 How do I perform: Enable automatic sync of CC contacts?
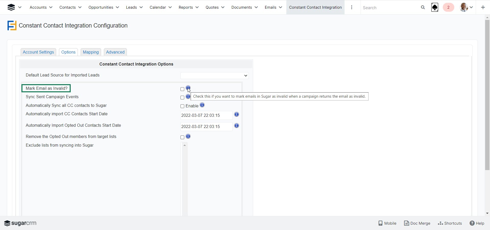point(182,106)
